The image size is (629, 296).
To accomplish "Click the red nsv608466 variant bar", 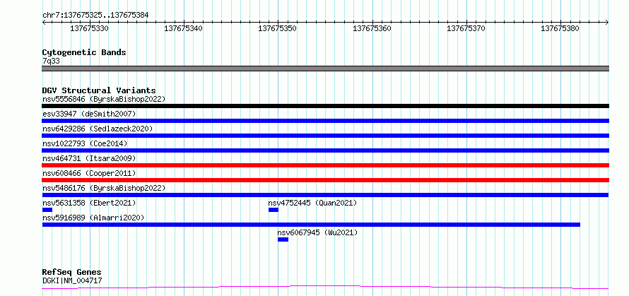I will pos(325,180).
